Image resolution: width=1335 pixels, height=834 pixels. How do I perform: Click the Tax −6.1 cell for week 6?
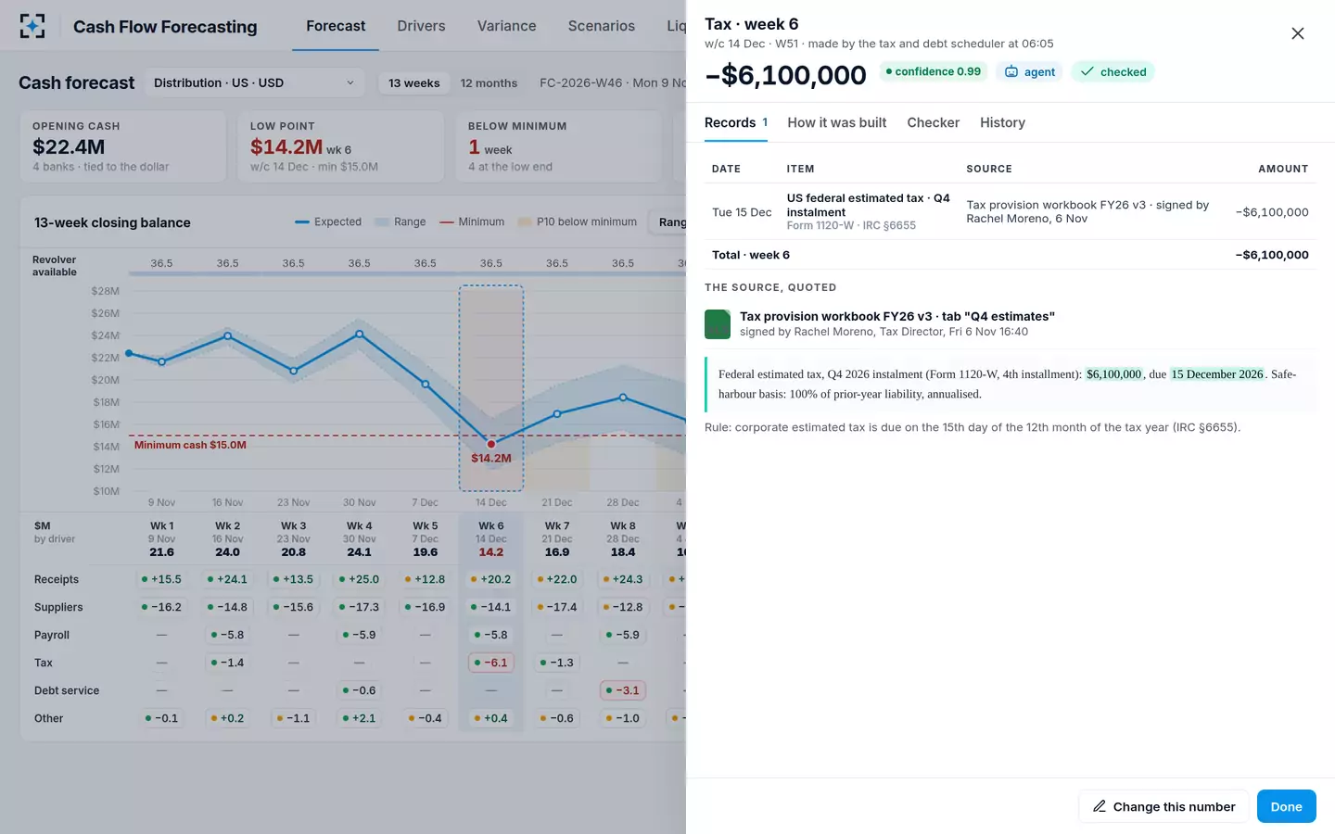(491, 663)
